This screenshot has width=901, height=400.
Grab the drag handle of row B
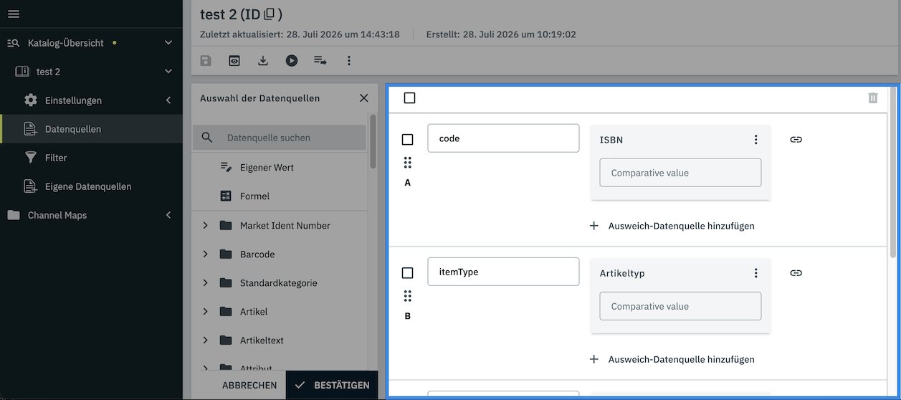[x=407, y=296]
